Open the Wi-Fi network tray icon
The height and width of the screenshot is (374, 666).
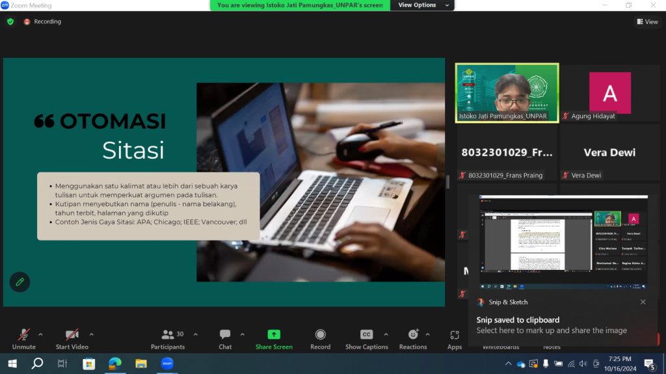pos(571,364)
